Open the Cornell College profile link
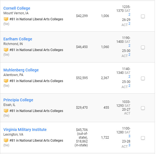 click(17, 8)
